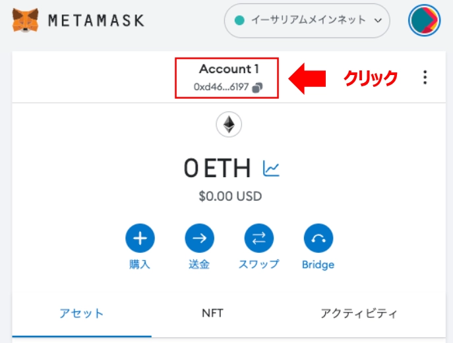The height and width of the screenshot is (343, 453).
Task: Click the Account 1 name
Action: 229,69
